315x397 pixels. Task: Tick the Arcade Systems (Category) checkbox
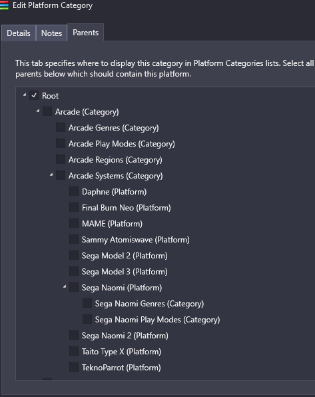pos(61,175)
